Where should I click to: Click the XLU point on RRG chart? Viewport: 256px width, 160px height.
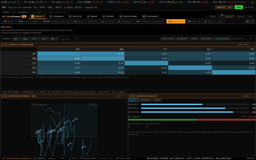pyautogui.click(x=40, y=143)
